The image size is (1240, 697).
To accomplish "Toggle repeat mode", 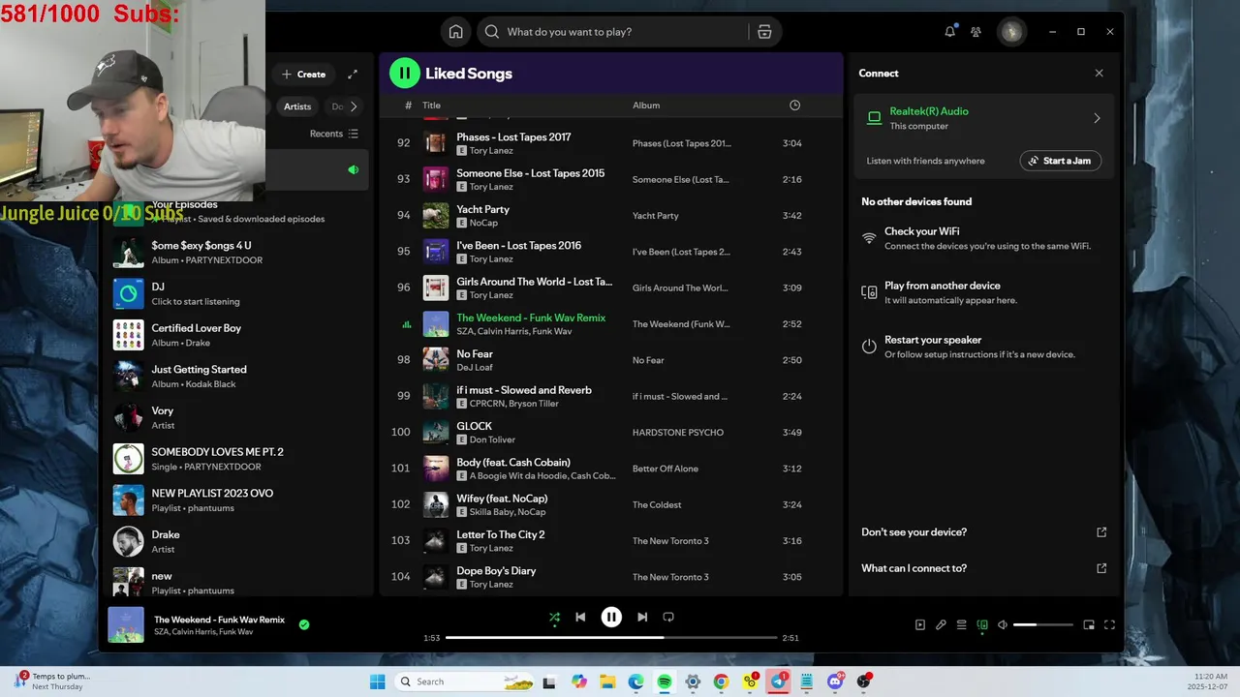I will (668, 617).
